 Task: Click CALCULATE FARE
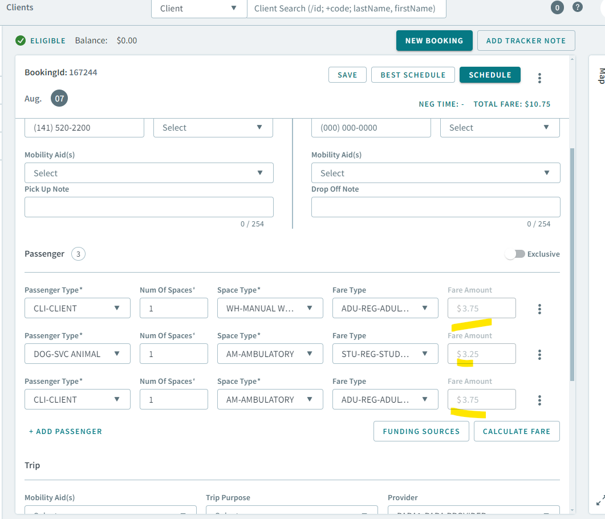[x=517, y=431]
